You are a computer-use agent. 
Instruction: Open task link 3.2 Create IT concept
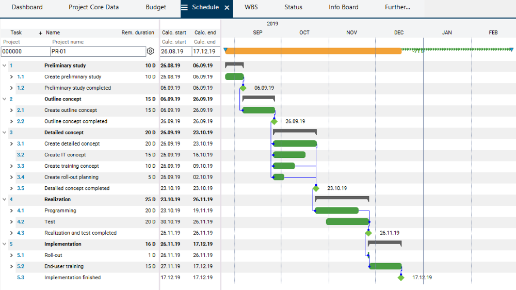tap(20, 155)
